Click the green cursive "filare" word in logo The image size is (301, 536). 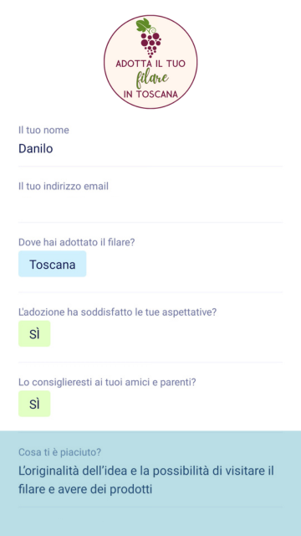coord(152,80)
